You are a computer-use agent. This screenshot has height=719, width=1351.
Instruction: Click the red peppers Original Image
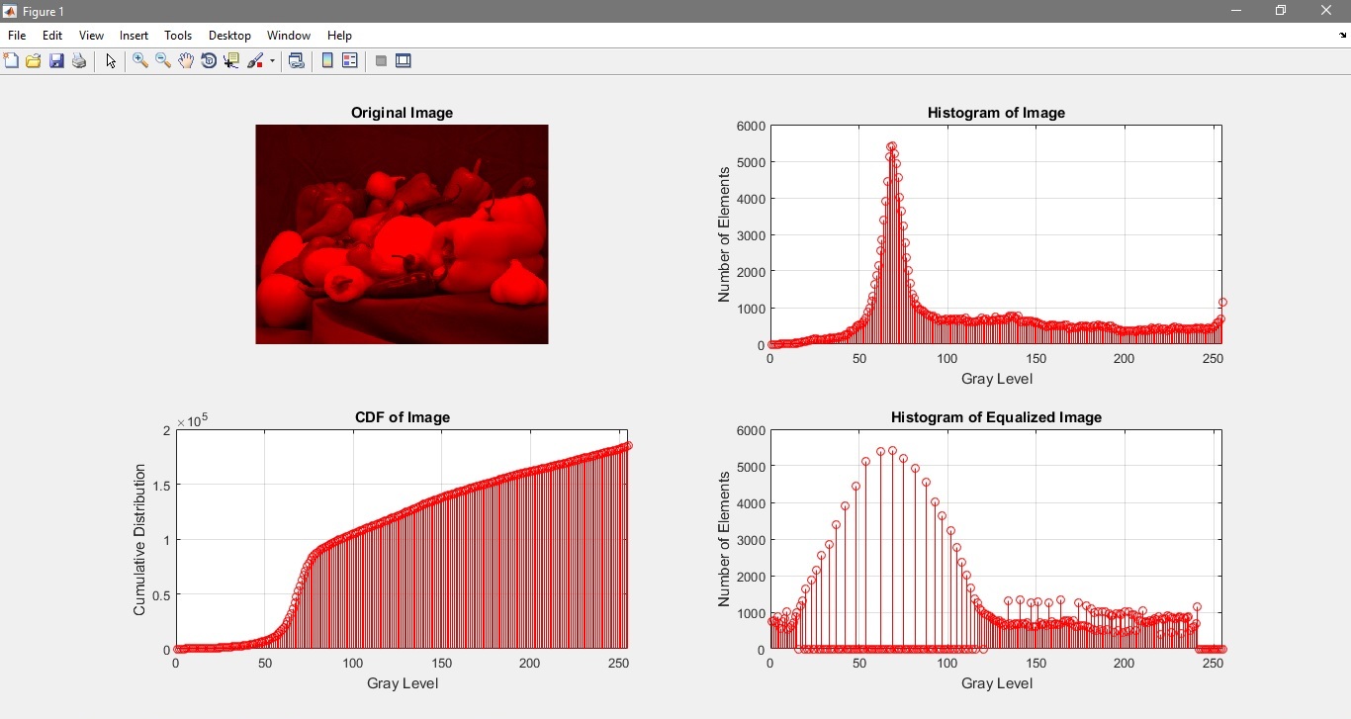pos(402,234)
